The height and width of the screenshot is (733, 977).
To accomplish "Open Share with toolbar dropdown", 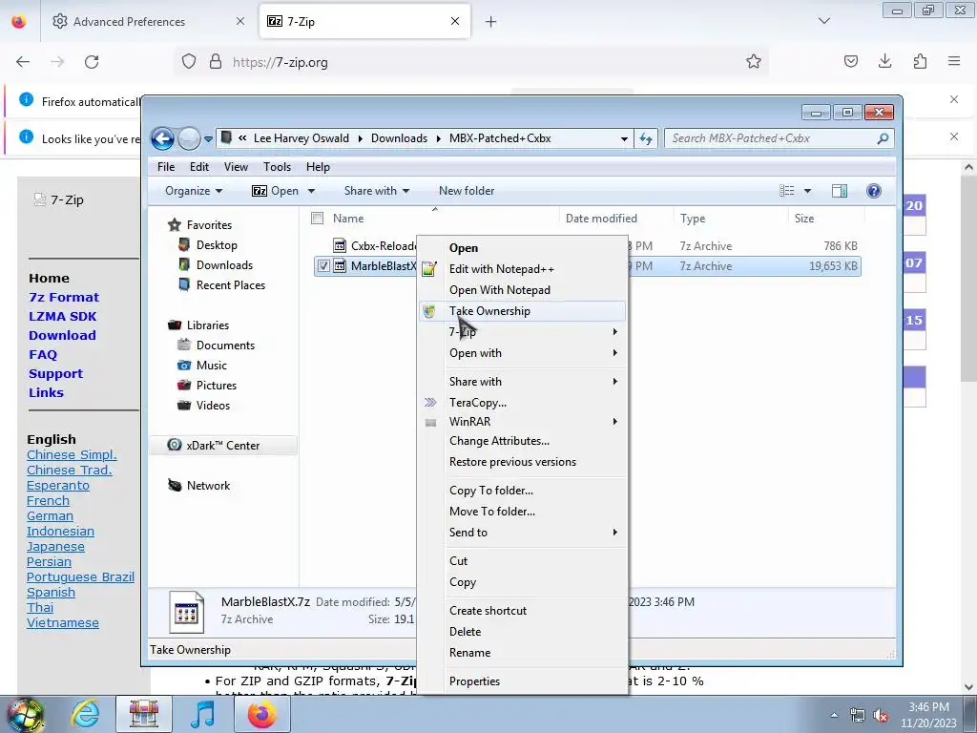I will coord(376,191).
